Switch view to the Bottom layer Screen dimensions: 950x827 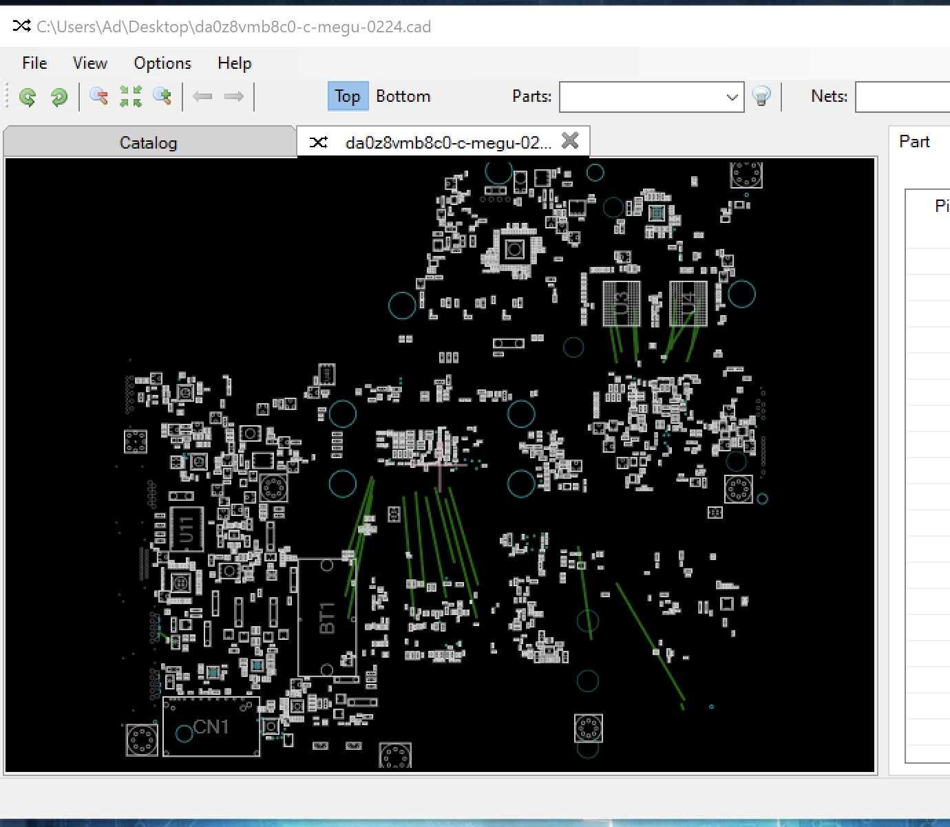(x=403, y=96)
